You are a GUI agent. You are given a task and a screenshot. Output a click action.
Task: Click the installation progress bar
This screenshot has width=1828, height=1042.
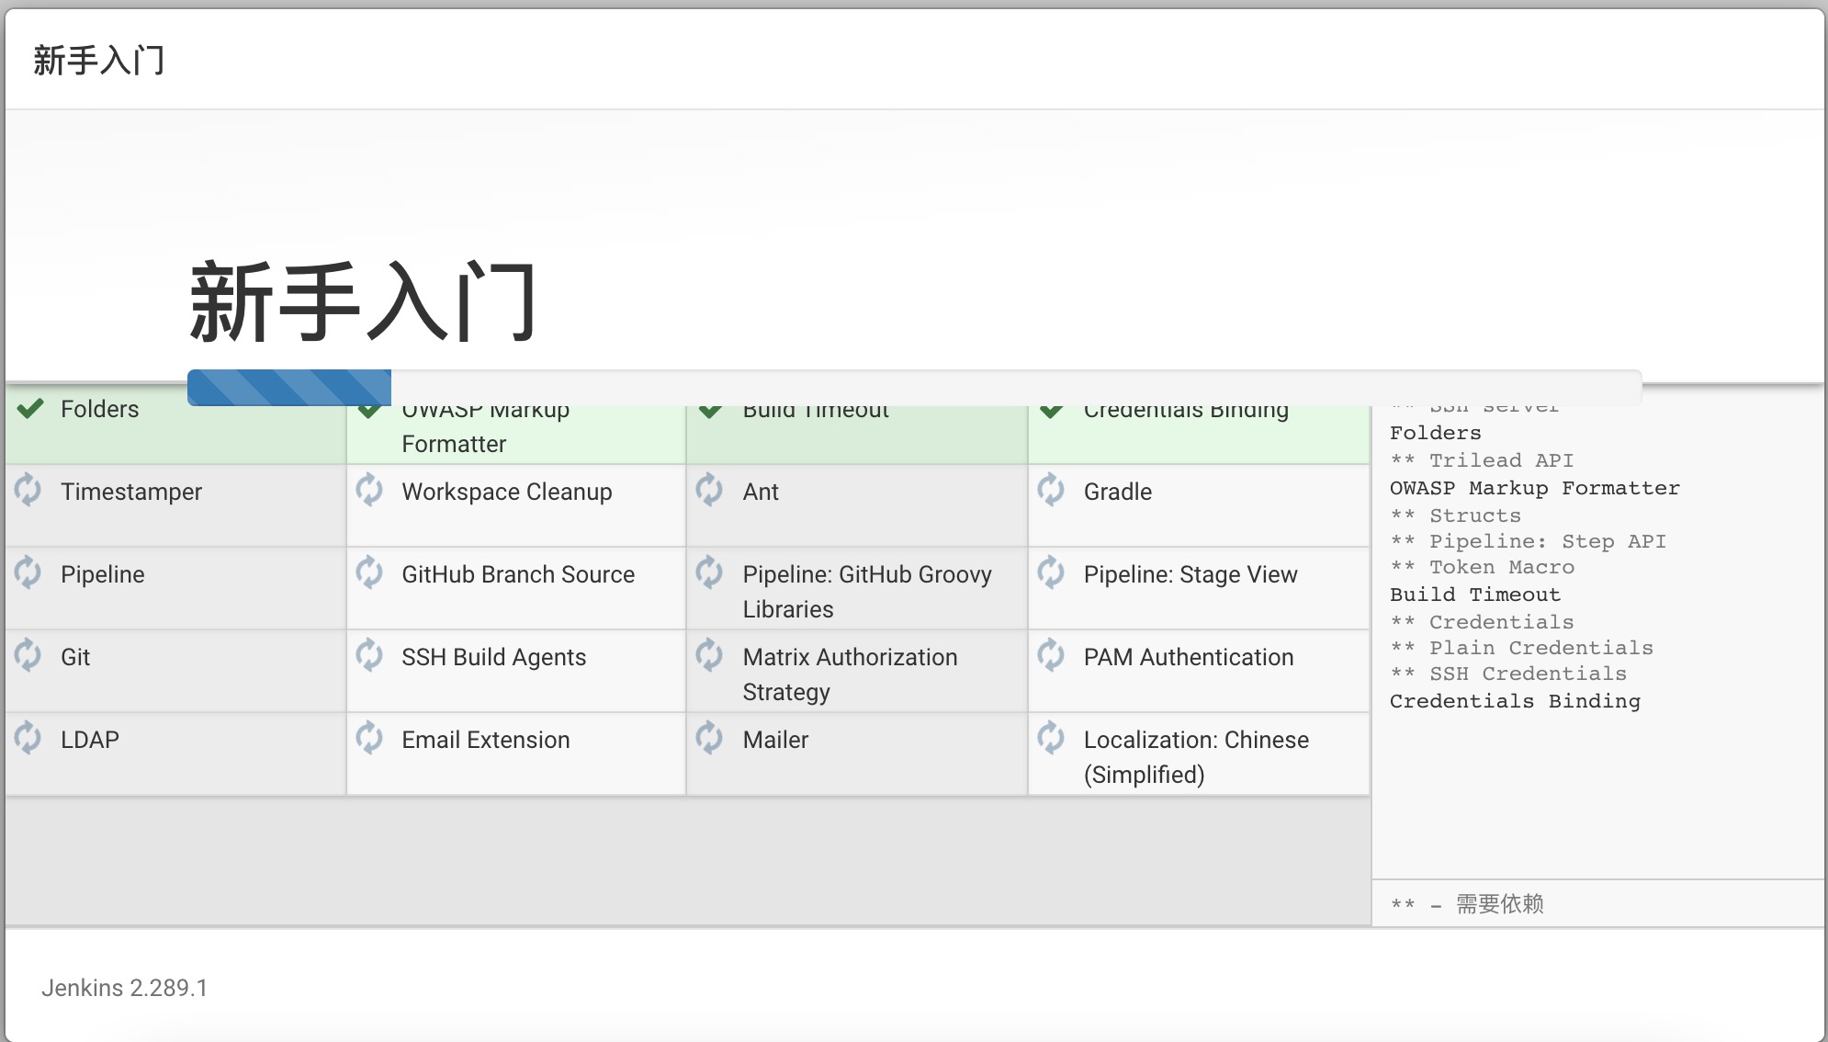pyautogui.click(x=914, y=388)
